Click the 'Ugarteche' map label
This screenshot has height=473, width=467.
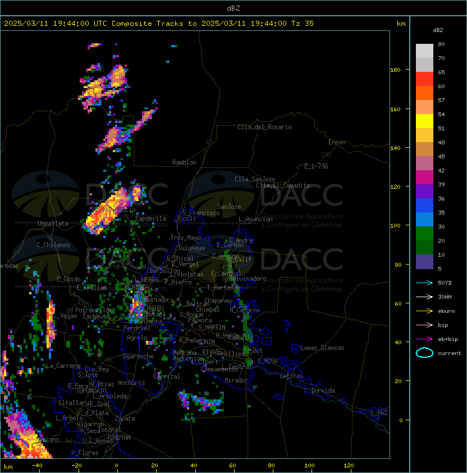coord(139,357)
